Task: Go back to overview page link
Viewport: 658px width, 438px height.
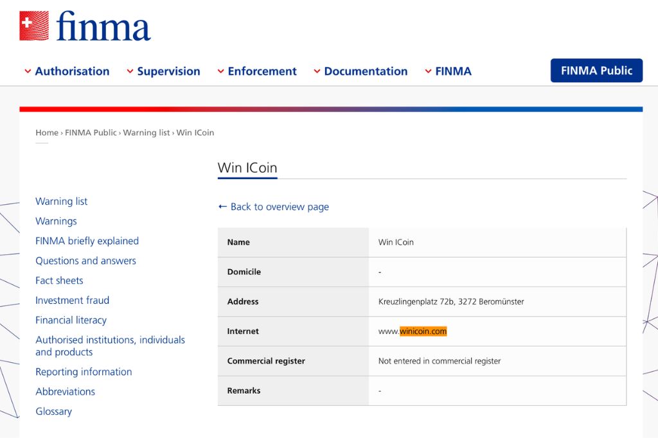Action: point(280,207)
